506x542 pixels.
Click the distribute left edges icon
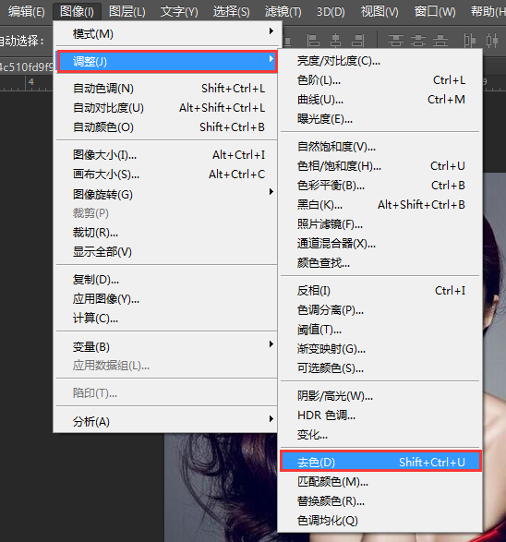(469, 41)
